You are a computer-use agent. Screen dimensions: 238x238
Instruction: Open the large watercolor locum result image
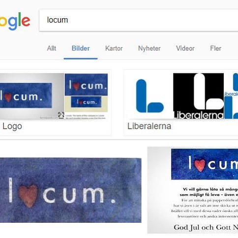[70, 190]
